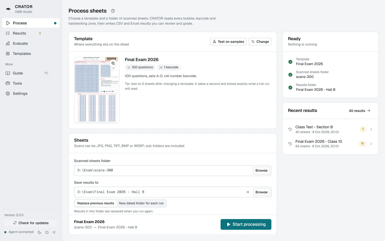Browse for the scanned sheets folder
This screenshot has height=241, width=385.
click(261, 171)
